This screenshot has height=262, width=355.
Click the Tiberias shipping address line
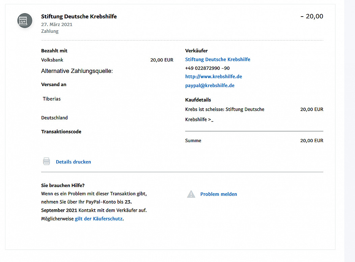[52, 99]
